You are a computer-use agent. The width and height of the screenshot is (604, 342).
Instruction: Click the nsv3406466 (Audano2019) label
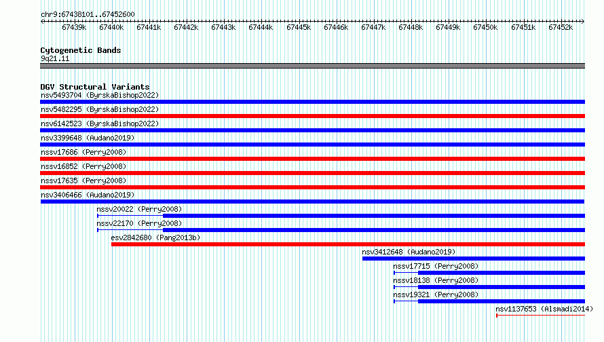[88, 195]
